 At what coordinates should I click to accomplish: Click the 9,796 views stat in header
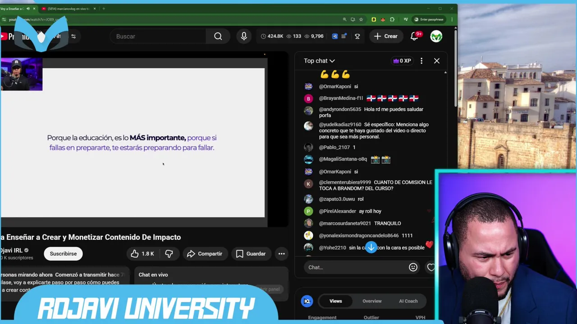click(x=314, y=36)
